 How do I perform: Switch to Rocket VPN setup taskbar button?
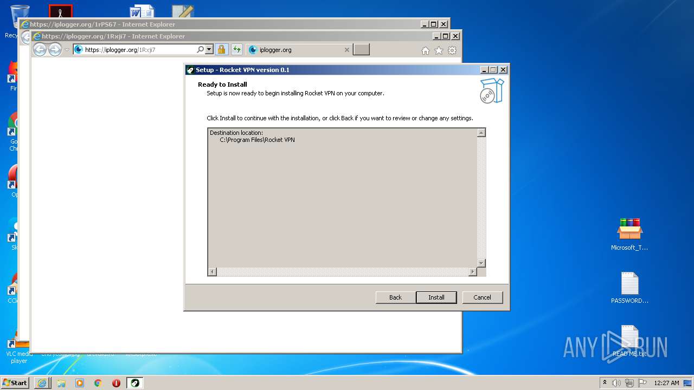pos(135,383)
